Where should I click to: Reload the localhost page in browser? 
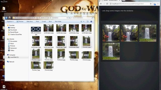(107, 4)
